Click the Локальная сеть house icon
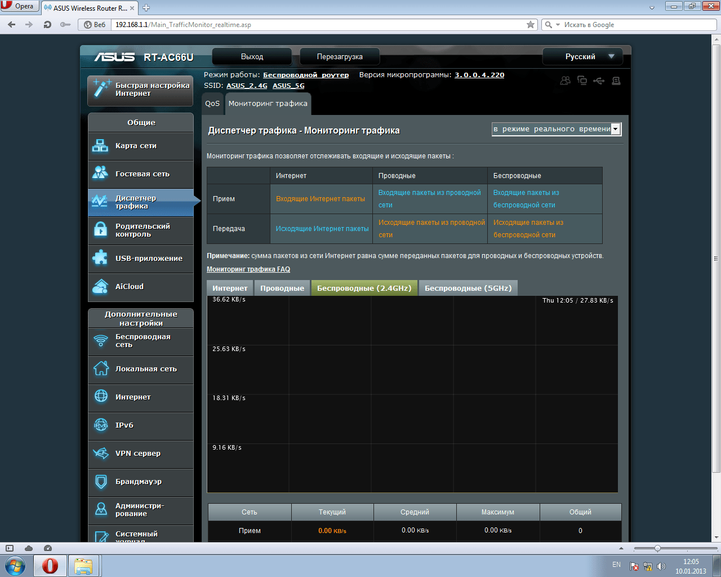Viewport: 721px width, 577px height. (x=101, y=368)
